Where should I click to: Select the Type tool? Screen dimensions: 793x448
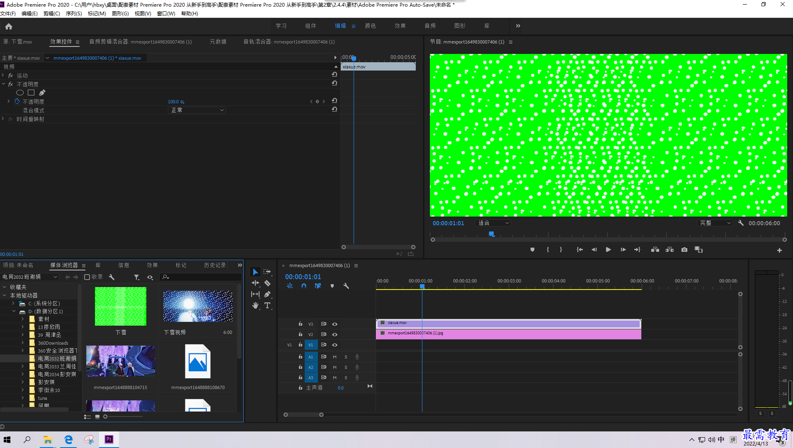[267, 306]
